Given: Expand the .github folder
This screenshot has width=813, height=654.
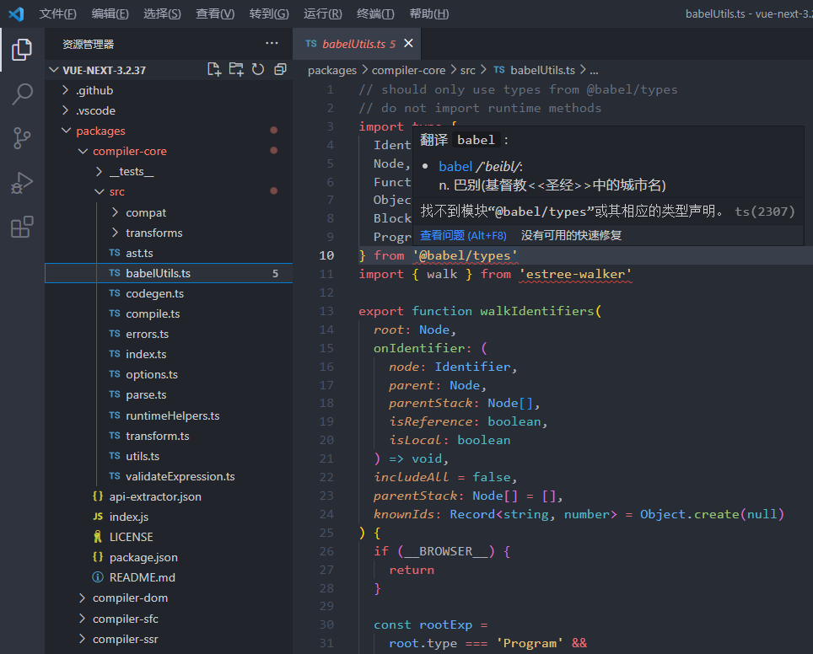Looking at the screenshot, I should (94, 90).
